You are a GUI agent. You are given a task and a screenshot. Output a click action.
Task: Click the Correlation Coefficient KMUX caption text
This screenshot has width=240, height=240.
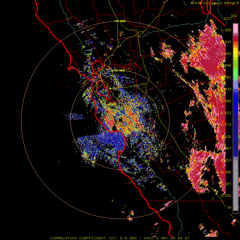pyautogui.click(x=120, y=238)
